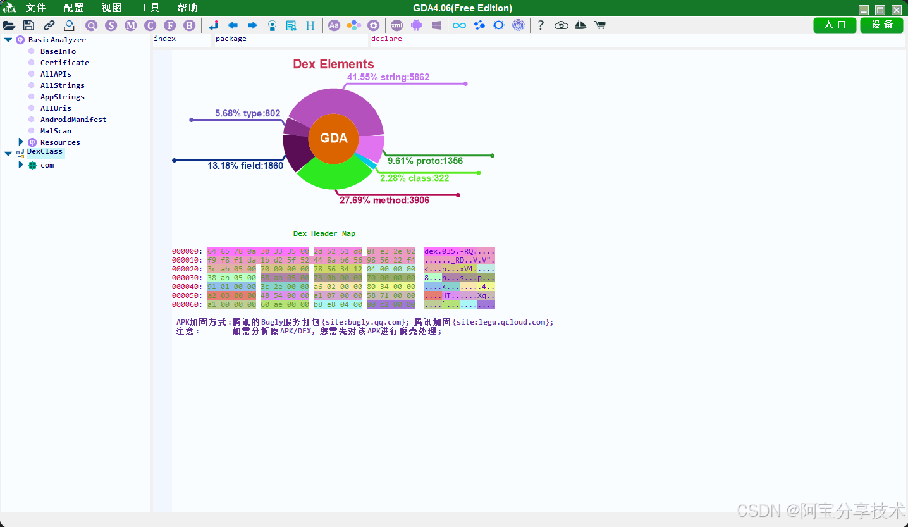Click the Android robot toolbar icon
The image size is (908, 527).
[416, 25]
